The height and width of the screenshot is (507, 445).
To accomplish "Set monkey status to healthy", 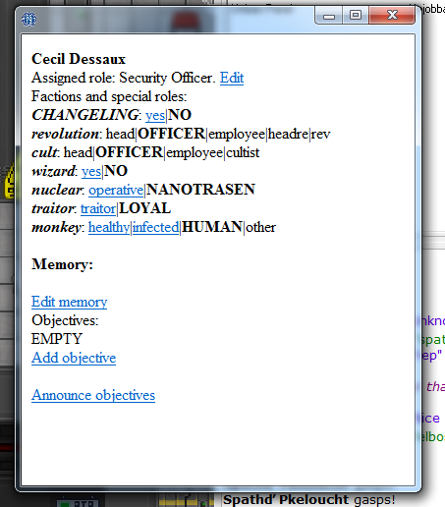I will click(109, 227).
